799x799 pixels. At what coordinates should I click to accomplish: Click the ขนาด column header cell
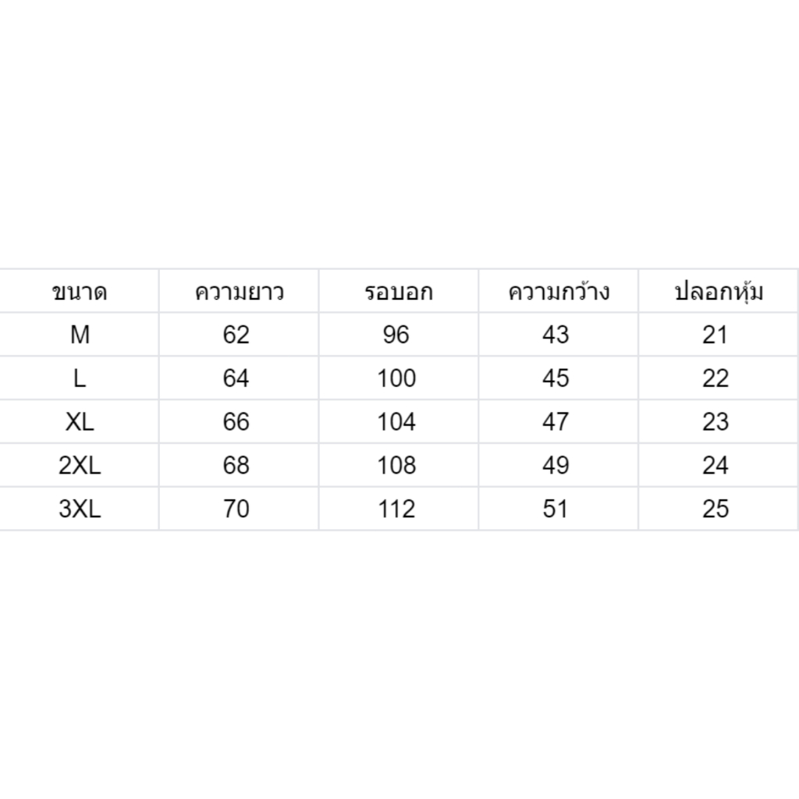(x=80, y=291)
